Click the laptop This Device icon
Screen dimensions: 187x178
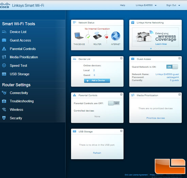tap(79, 36)
